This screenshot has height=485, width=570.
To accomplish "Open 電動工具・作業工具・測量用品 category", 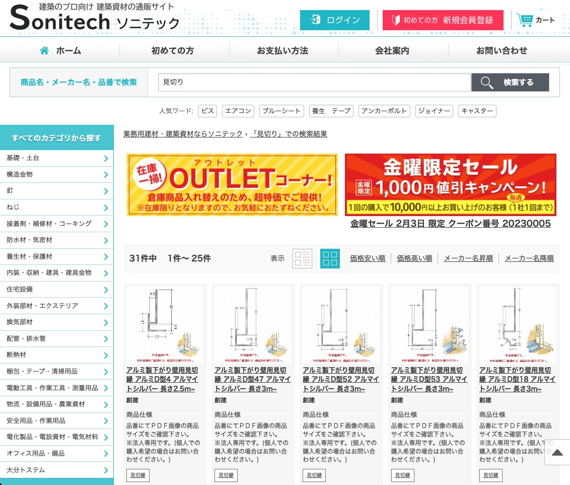I will 57,388.
